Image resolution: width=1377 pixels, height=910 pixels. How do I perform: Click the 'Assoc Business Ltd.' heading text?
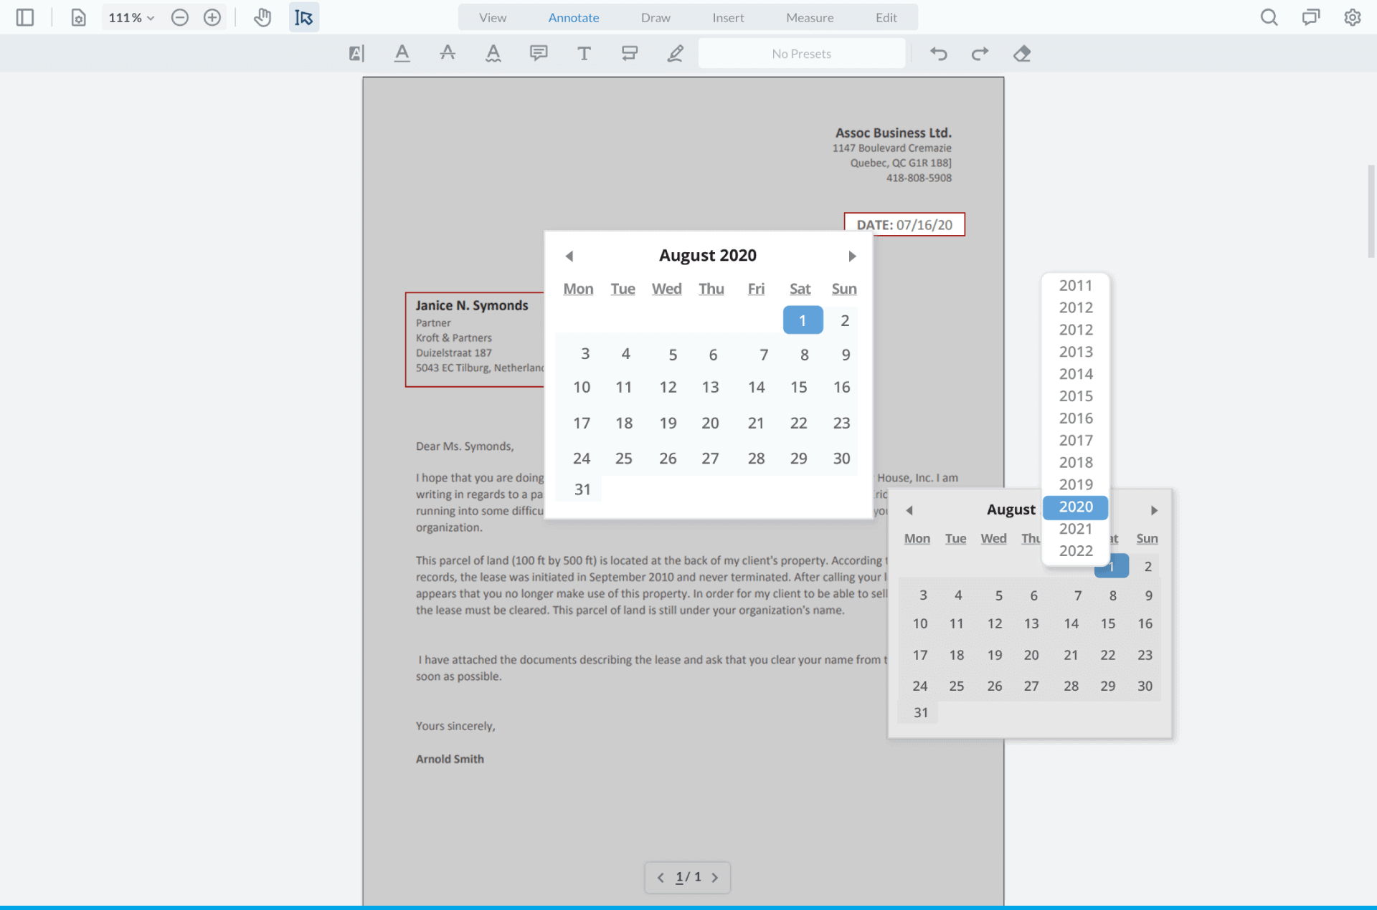pyautogui.click(x=893, y=133)
